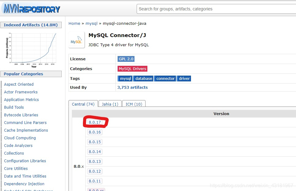This screenshot has width=296, height=191.
Task: Open Actor Frameworks category
Action: pos(21,92)
